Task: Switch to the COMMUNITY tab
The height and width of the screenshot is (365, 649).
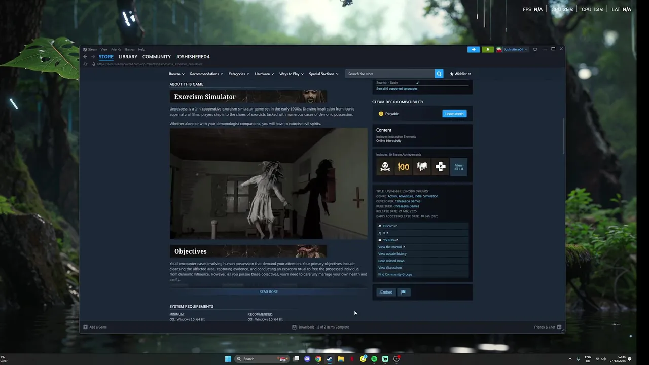Action: click(157, 57)
